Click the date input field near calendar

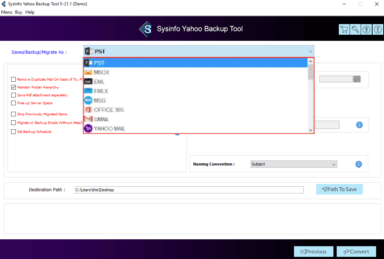(336, 79)
